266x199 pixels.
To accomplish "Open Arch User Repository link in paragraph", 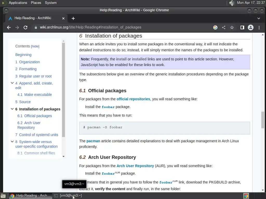I will tap(135, 166).
